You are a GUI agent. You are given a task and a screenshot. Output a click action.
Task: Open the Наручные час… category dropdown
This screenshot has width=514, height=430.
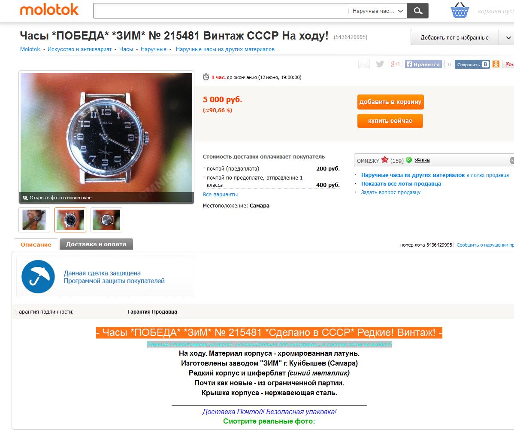click(x=377, y=11)
